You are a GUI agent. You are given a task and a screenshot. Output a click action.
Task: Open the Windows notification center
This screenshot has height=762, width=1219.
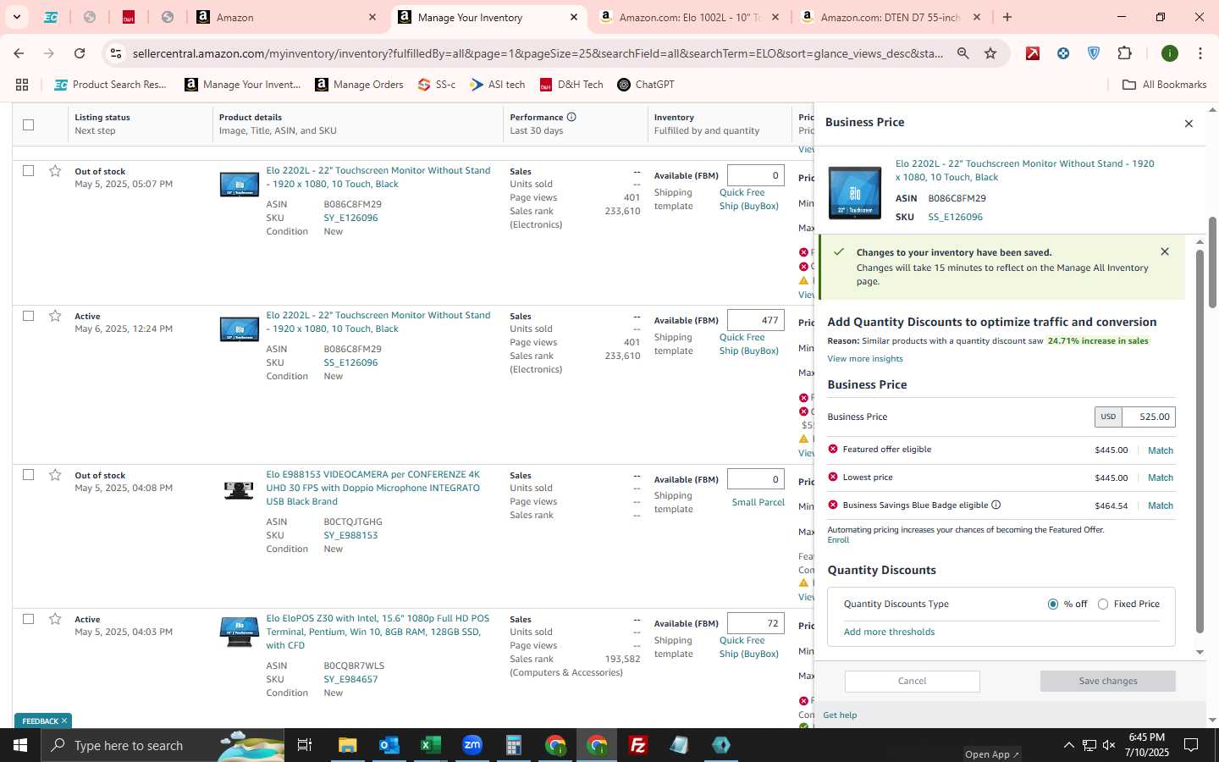(1191, 745)
